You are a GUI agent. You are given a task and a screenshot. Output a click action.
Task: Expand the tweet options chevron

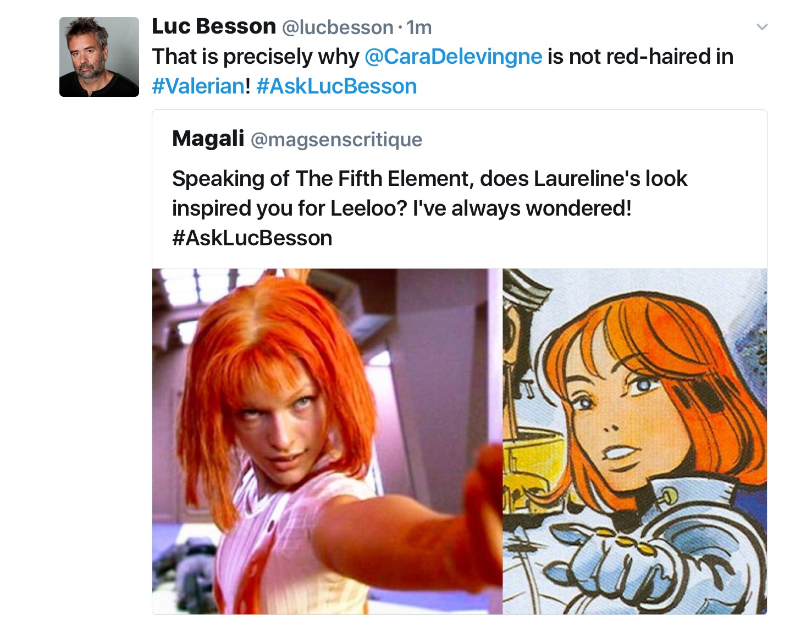[761, 27]
